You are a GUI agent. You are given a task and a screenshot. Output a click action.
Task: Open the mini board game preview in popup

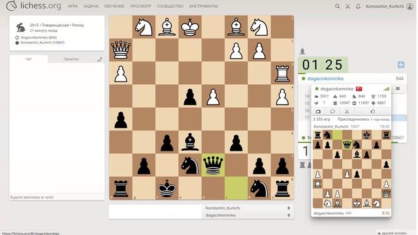[x=351, y=169]
